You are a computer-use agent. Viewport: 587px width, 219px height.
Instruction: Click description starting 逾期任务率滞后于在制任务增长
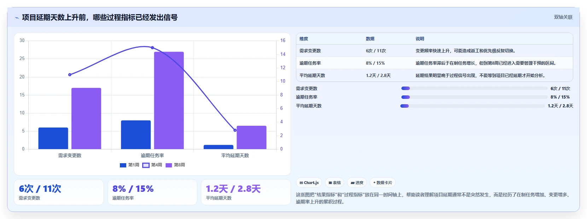tap(486, 63)
